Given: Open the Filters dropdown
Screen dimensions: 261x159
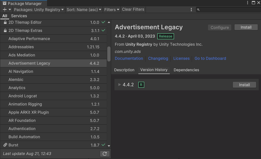Looking at the screenshot, I should point(112,9).
